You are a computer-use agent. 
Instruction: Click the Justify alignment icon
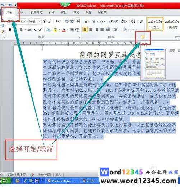[x=102, y=29]
